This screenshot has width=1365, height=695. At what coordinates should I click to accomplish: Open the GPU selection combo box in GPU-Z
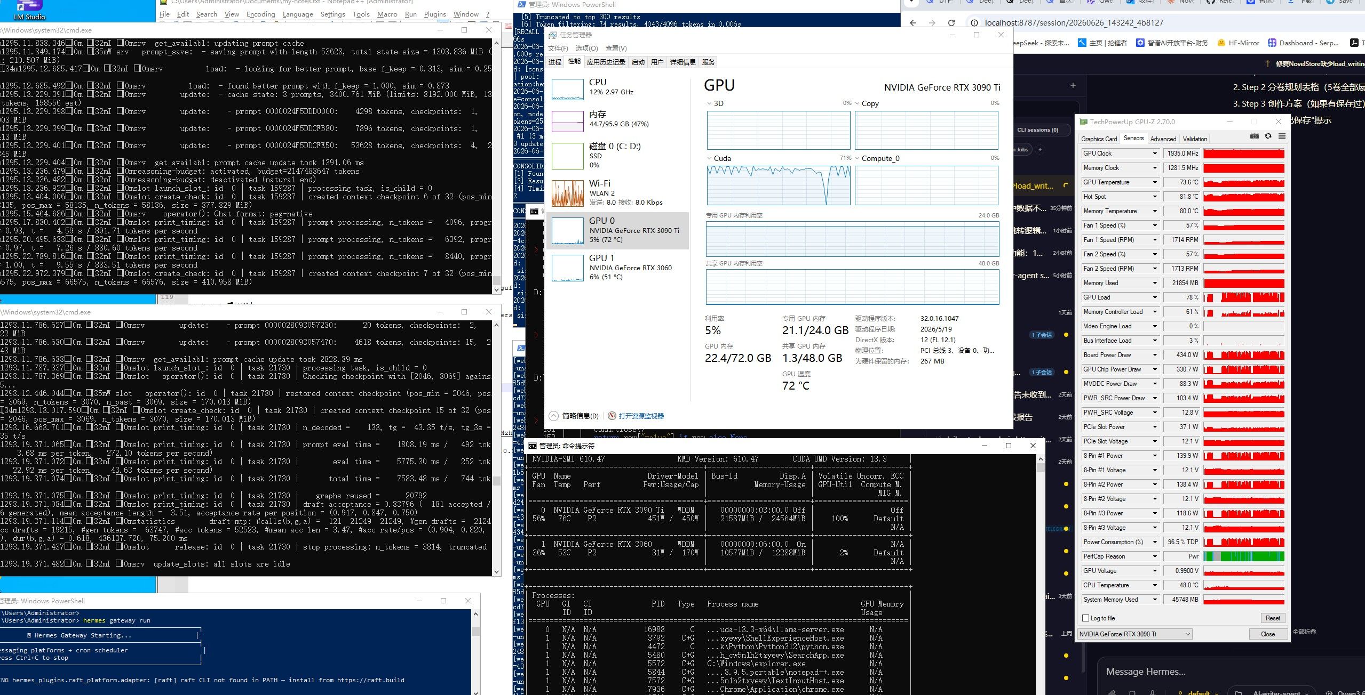1134,634
